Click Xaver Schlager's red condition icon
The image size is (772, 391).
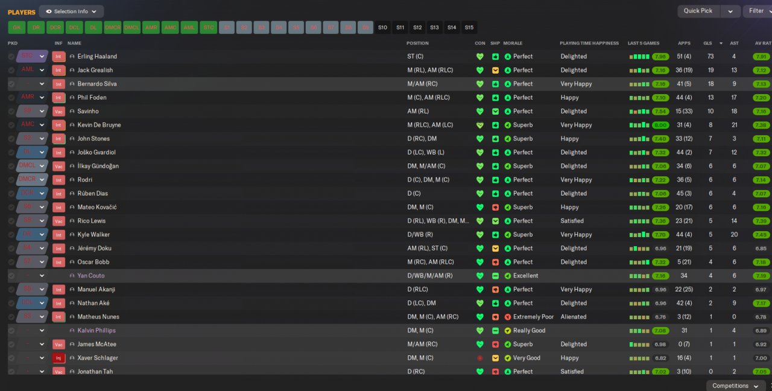(x=480, y=358)
